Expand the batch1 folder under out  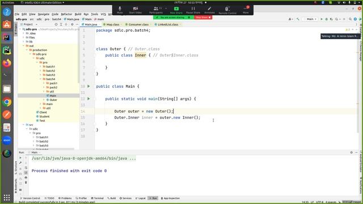click(x=40, y=67)
